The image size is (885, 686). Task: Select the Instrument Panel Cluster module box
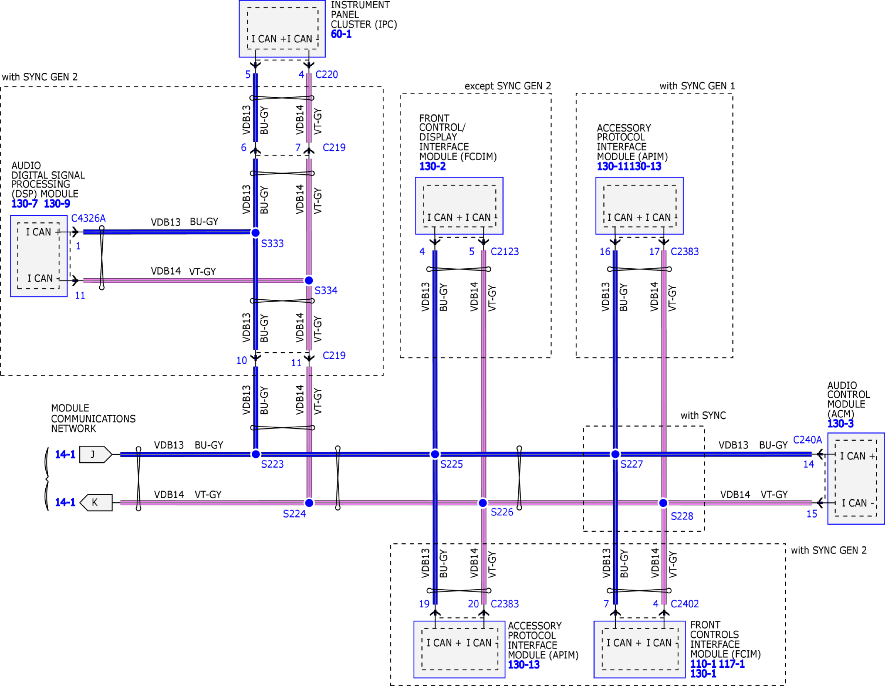(x=282, y=29)
